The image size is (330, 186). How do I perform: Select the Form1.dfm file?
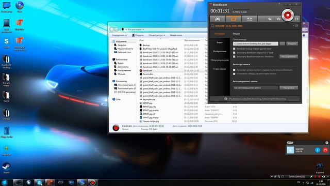(x=146, y=74)
